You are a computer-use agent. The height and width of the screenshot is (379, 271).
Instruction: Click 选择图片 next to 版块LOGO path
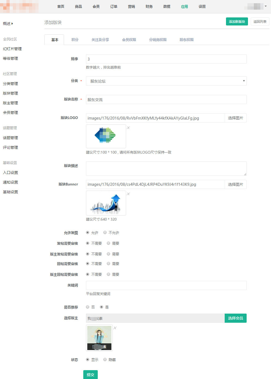point(235,118)
